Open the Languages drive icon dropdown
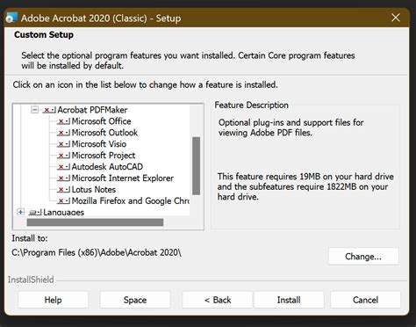416x327 pixels. pos(35,212)
